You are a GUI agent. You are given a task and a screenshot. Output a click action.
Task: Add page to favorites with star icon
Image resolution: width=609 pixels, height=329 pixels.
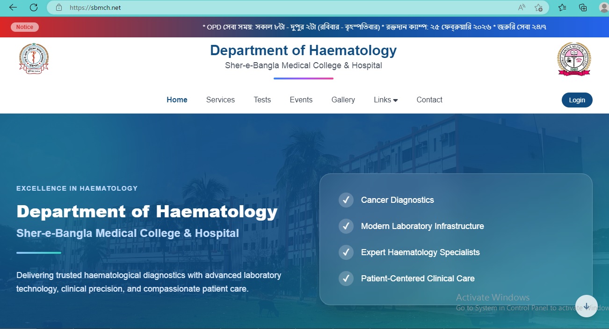pyautogui.click(x=538, y=7)
